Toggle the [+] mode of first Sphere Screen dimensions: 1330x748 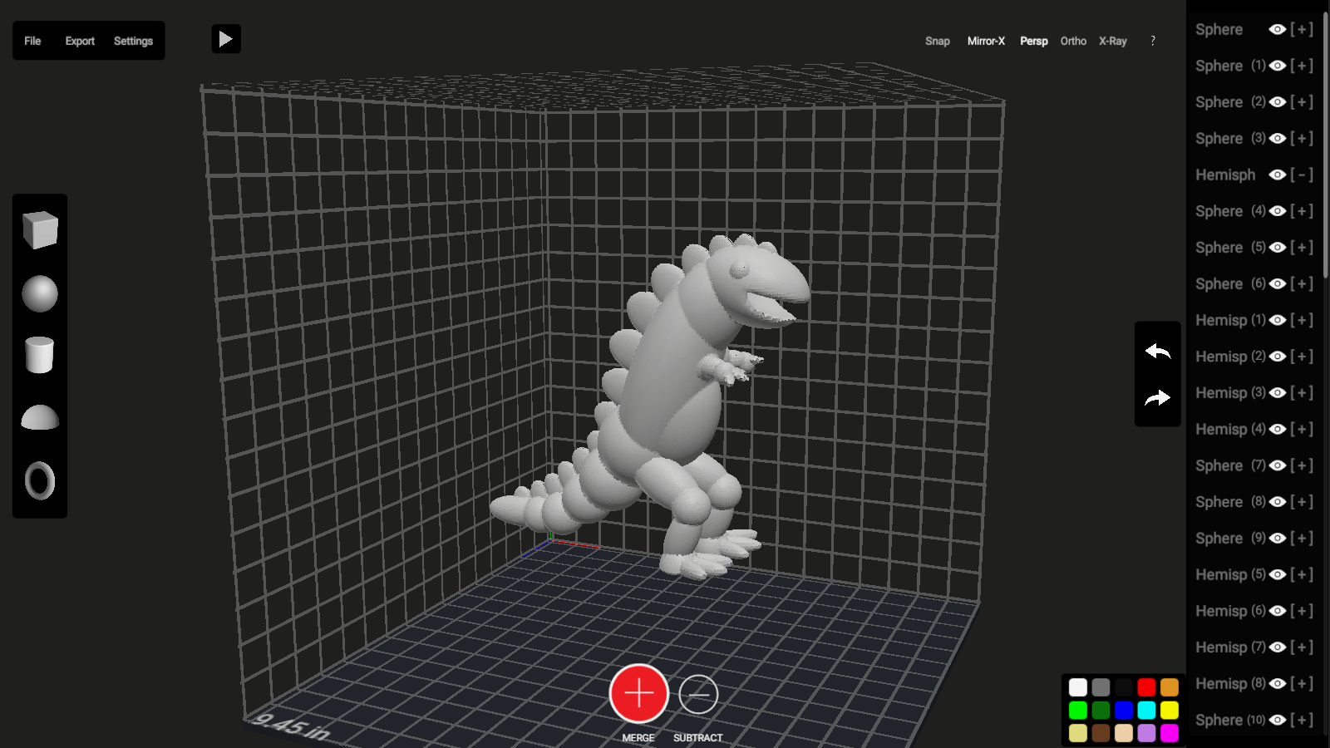coord(1302,29)
